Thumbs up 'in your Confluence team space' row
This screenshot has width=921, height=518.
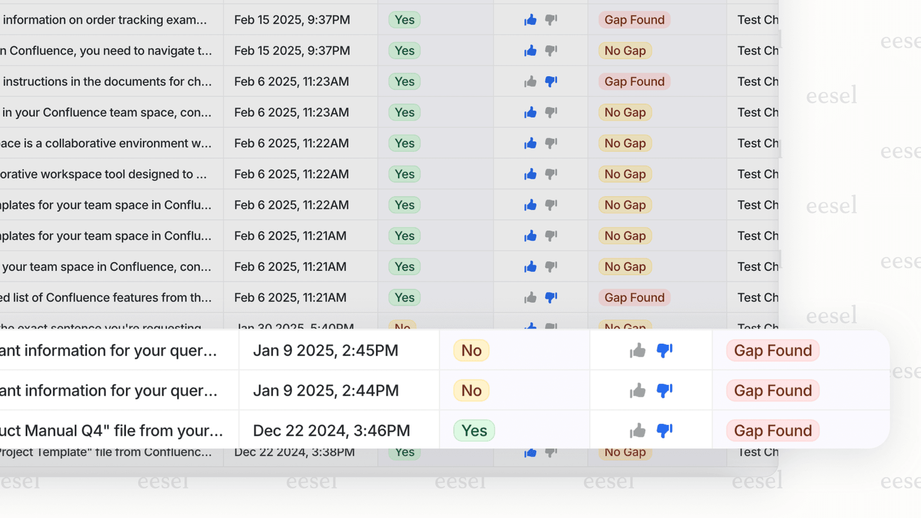(x=530, y=112)
